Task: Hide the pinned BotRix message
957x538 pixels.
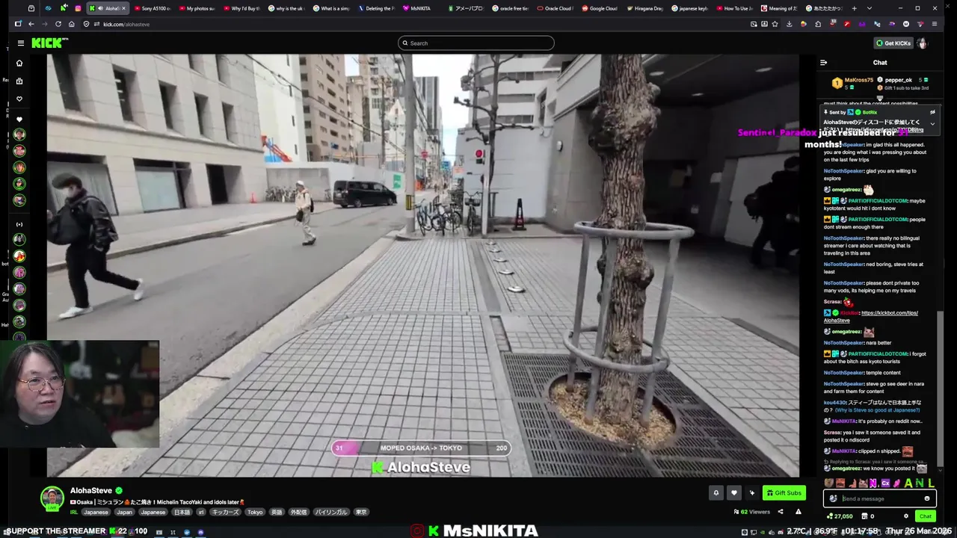Action: tap(932, 112)
